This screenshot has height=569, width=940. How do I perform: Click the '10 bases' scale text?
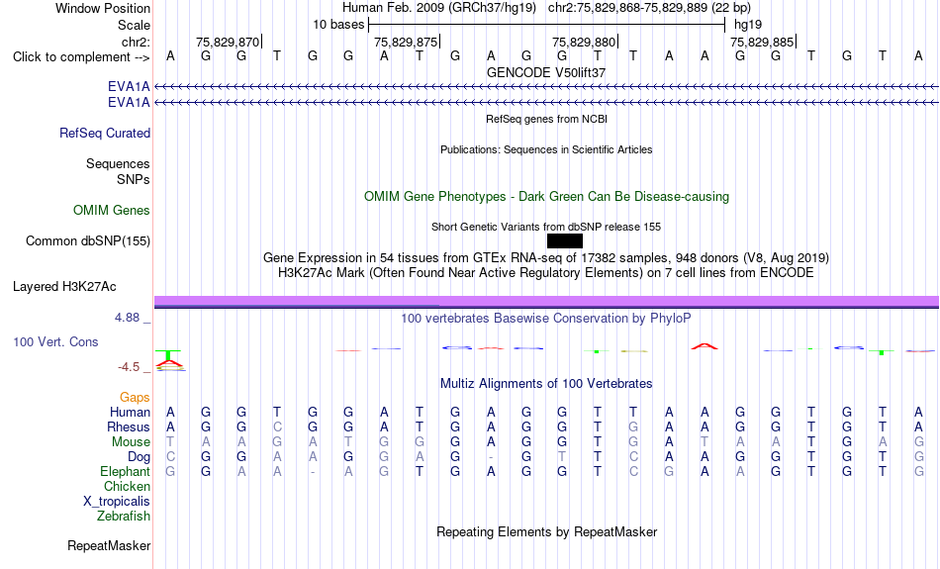point(338,25)
